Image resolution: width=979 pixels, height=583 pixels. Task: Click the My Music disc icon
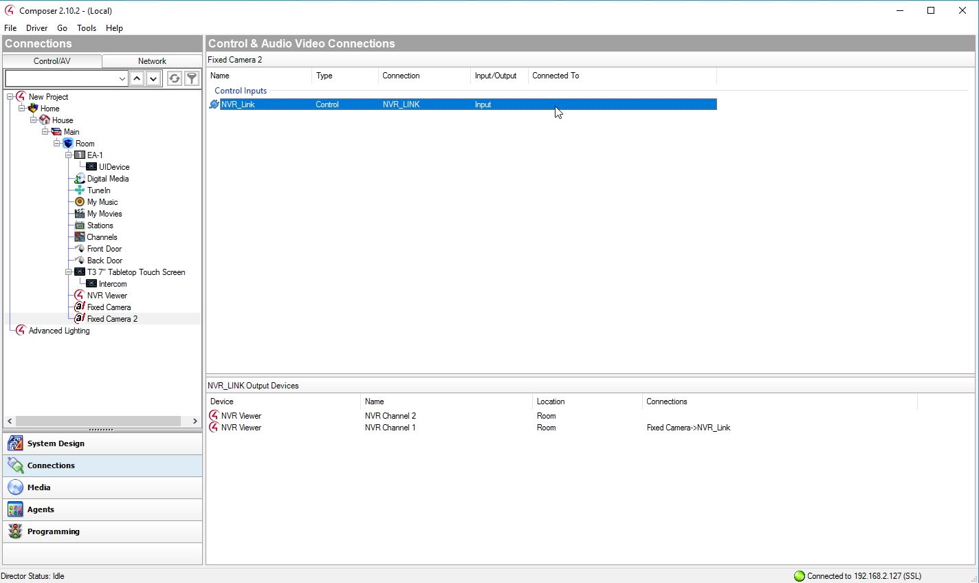(80, 202)
